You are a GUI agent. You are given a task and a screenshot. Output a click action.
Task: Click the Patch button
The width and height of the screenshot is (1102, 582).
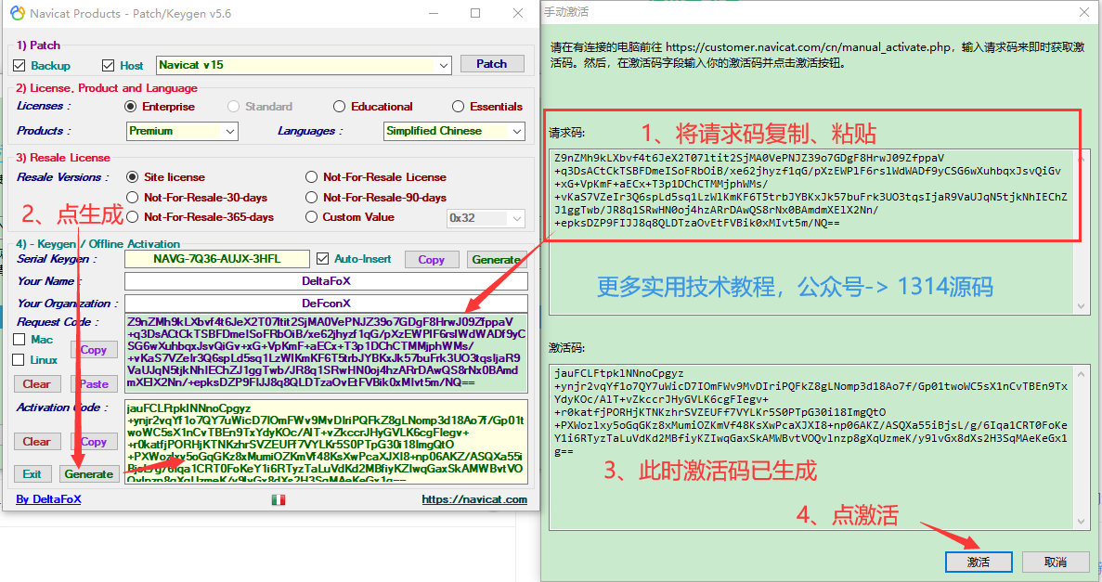tap(492, 64)
